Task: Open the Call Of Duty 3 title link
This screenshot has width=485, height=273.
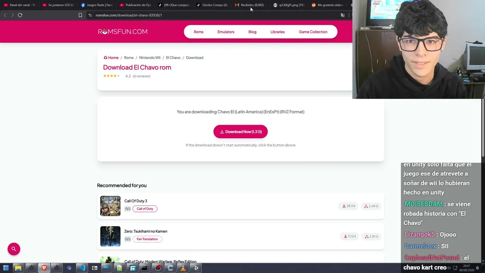Action: coord(136,201)
